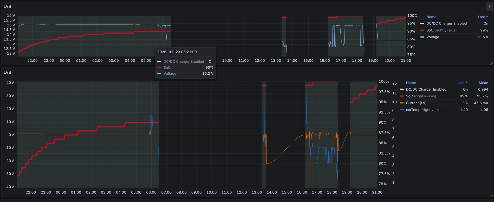The width and height of the screenshot is (494, 202).
Task: Click red SoC color marker in bottom legend
Action: click(x=402, y=96)
